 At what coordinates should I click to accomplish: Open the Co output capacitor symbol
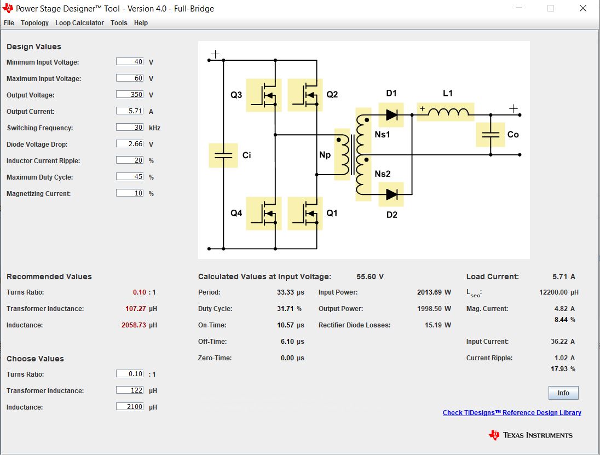491,134
